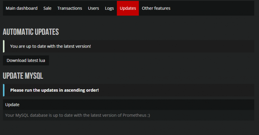Image resolution: width=259 pixels, height=135 pixels.
Task: Go to the Sale page
Action: 47,8
